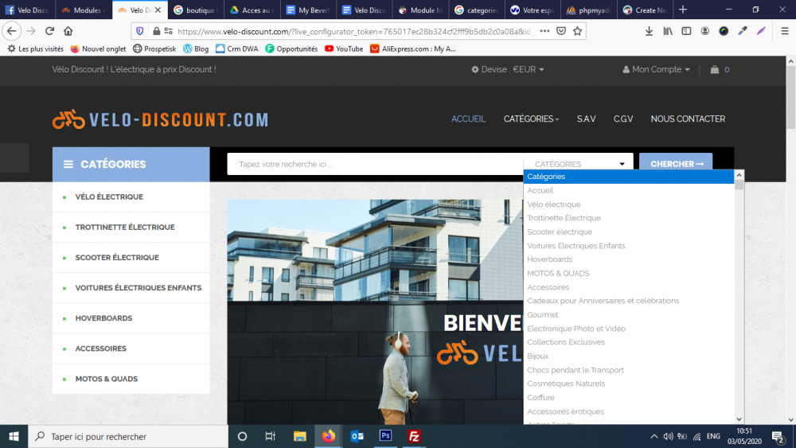
Task: Open File Explorer from taskbar
Action: [x=299, y=436]
